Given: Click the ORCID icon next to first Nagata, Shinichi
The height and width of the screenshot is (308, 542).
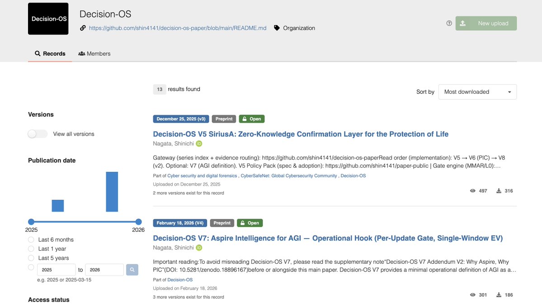Looking at the screenshot, I should point(199,143).
